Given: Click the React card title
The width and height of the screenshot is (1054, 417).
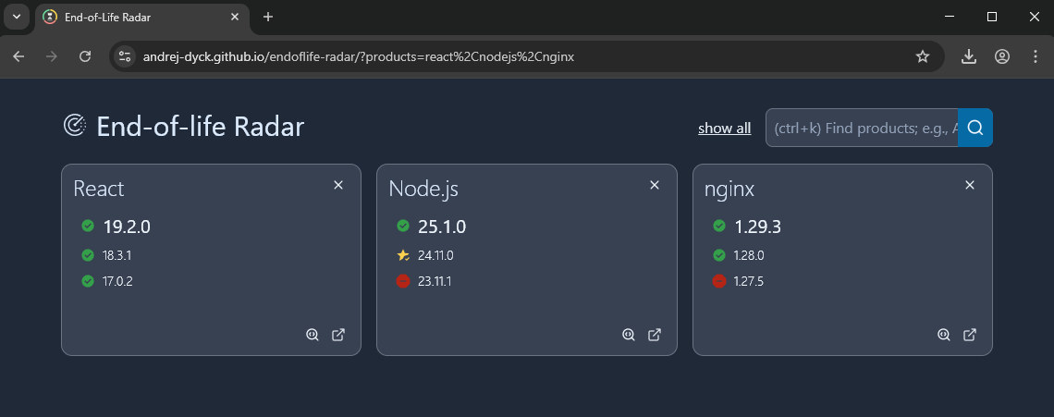Looking at the screenshot, I should (x=99, y=189).
